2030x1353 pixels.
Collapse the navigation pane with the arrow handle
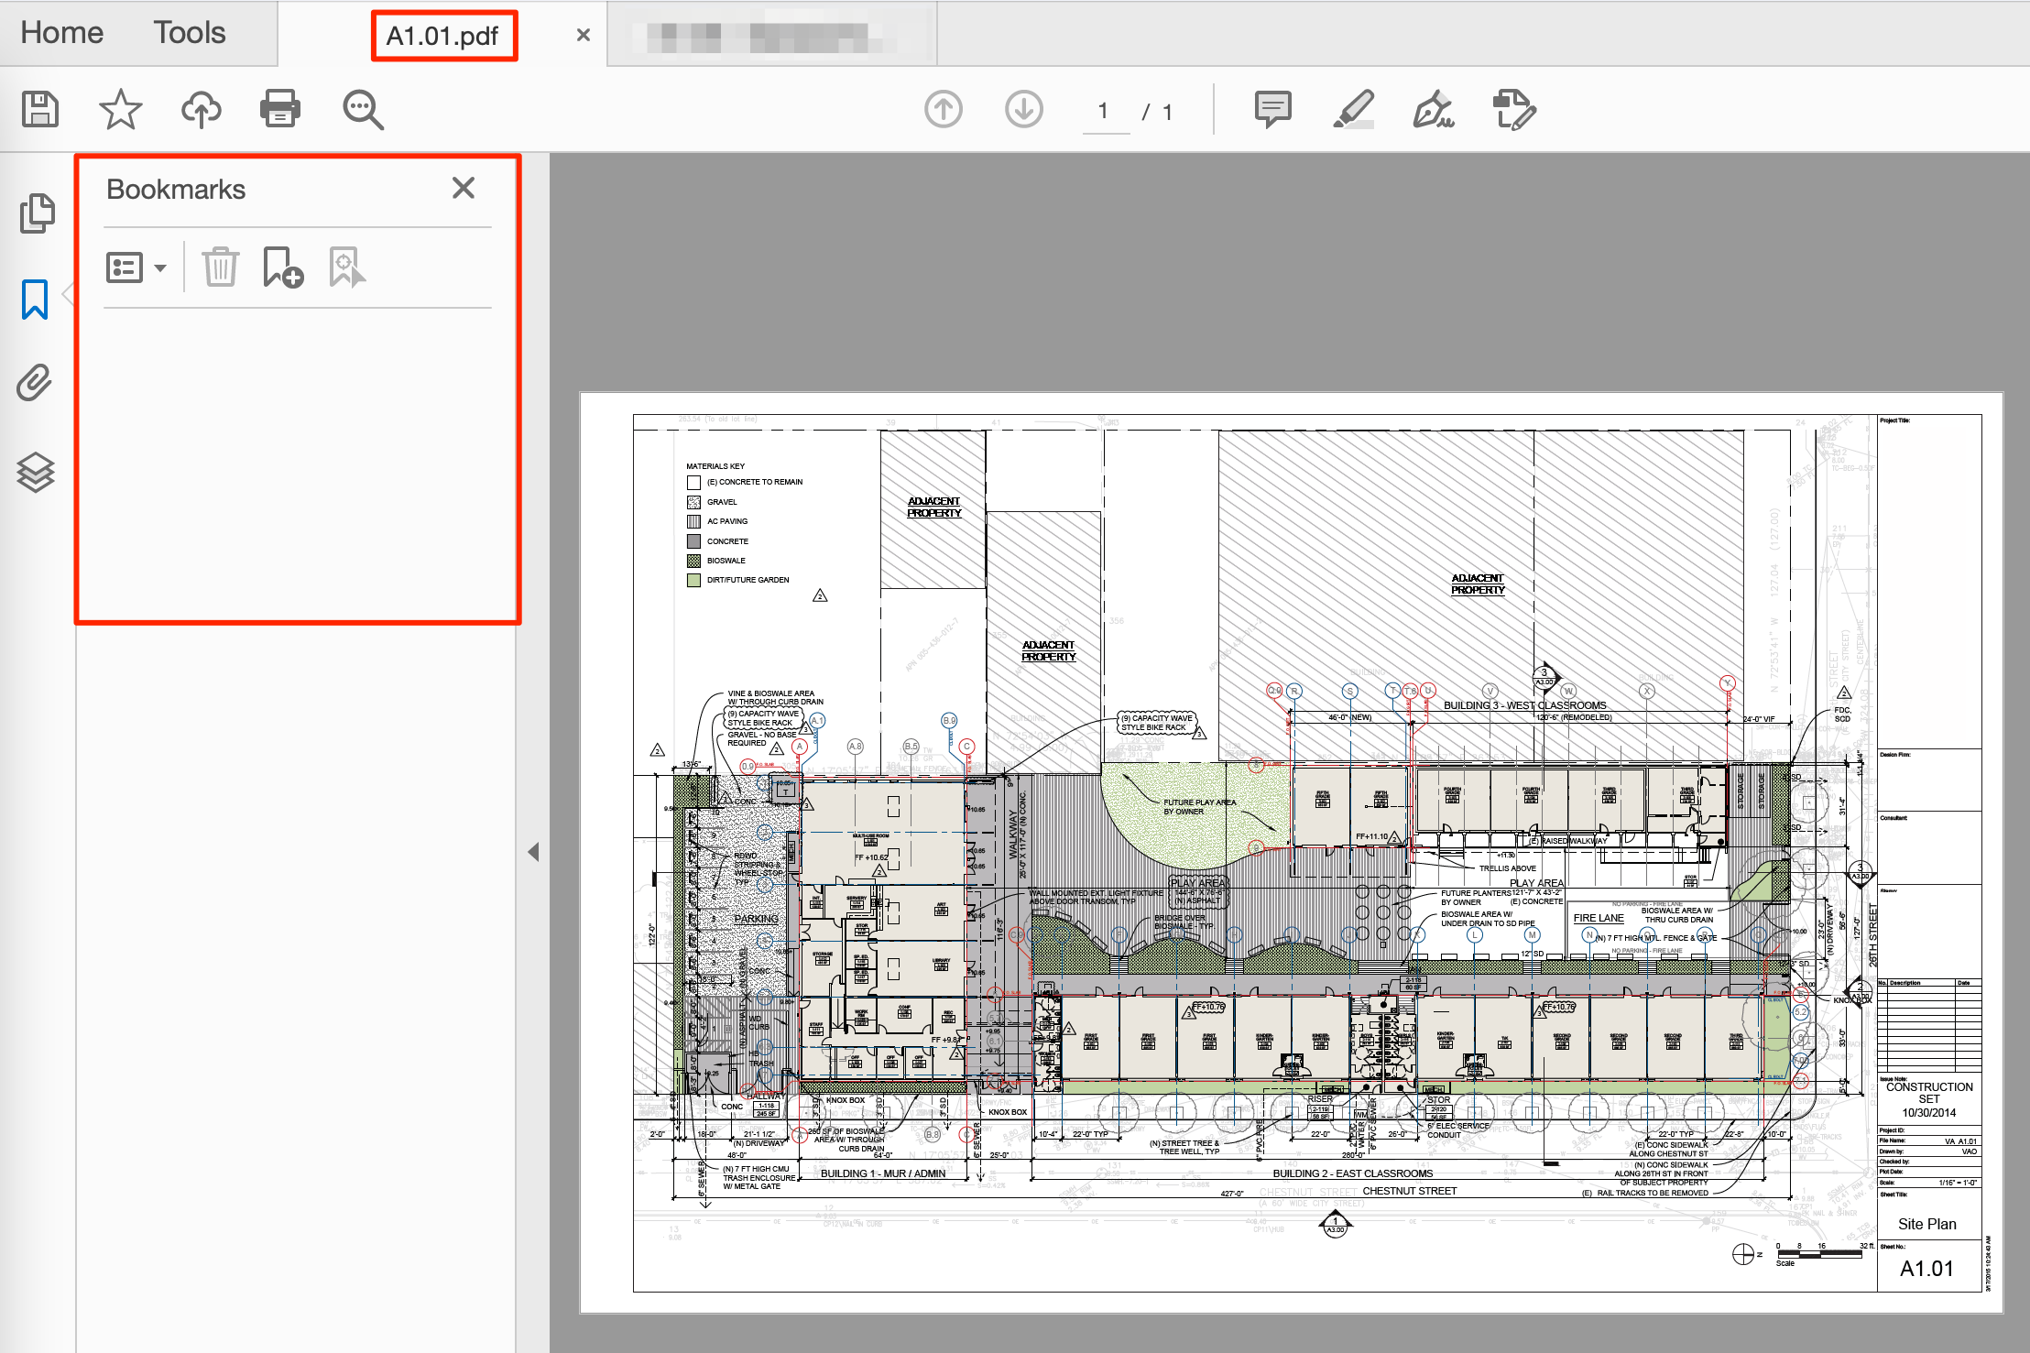coord(533,852)
